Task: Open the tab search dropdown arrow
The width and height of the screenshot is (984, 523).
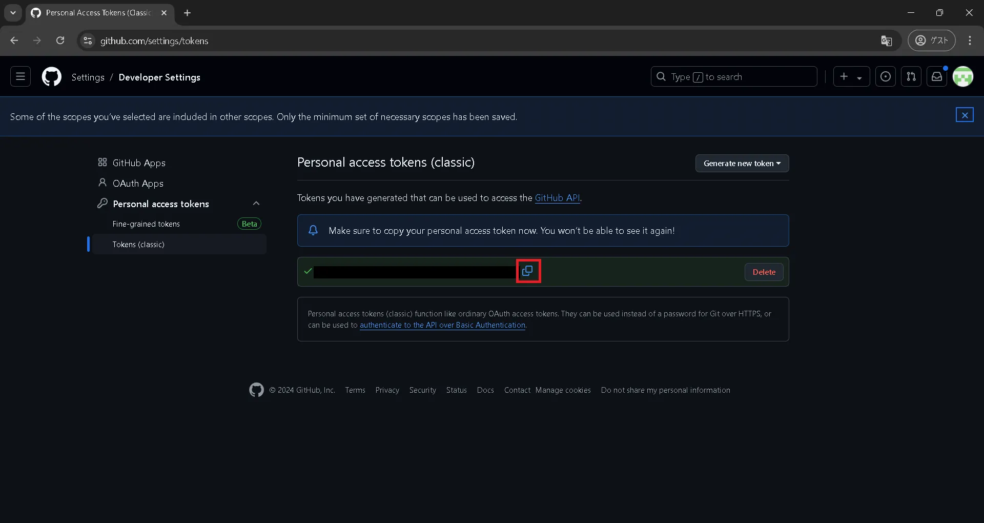Action: pos(13,13)
